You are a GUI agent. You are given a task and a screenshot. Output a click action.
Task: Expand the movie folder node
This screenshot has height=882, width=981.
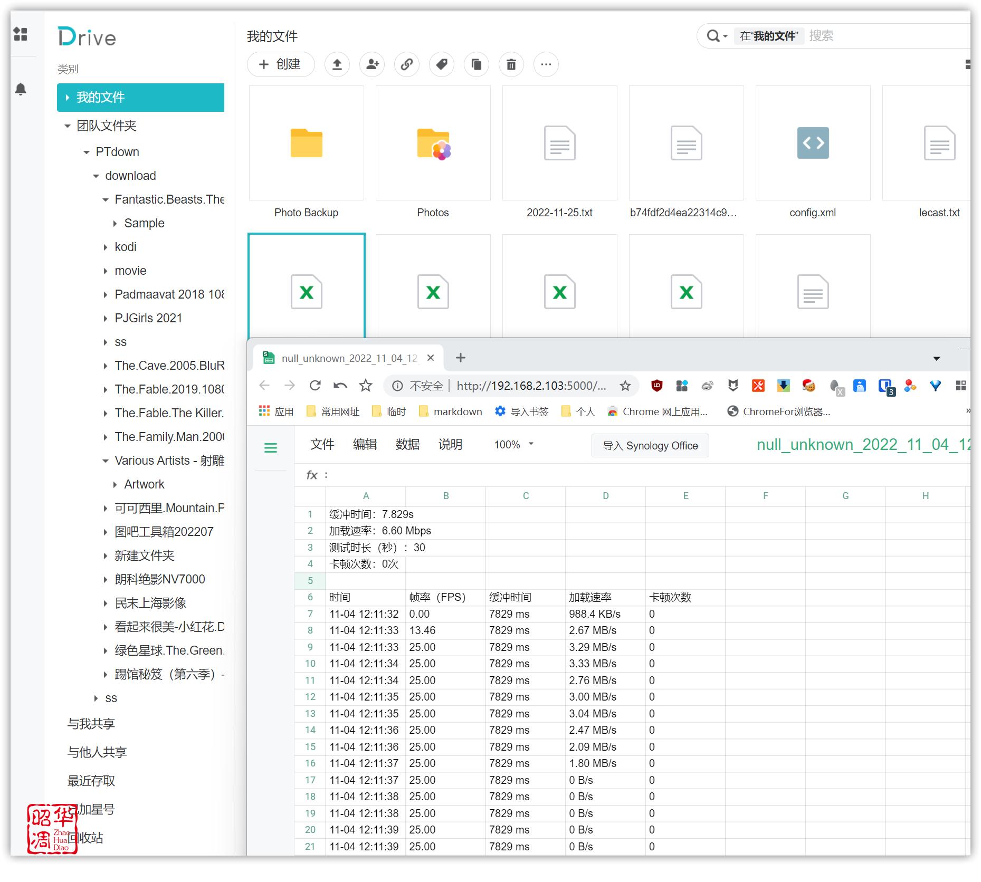[x=106, y=271]
